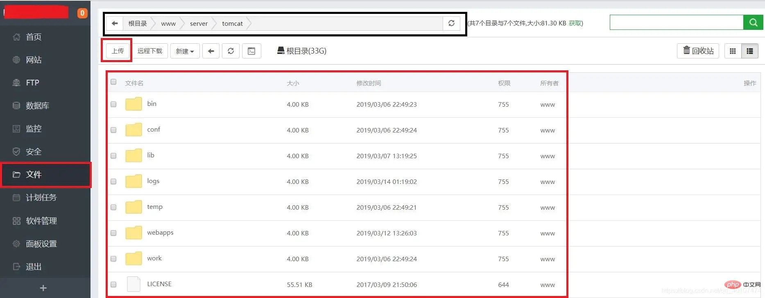Open the folder named logs

(153, 181)
